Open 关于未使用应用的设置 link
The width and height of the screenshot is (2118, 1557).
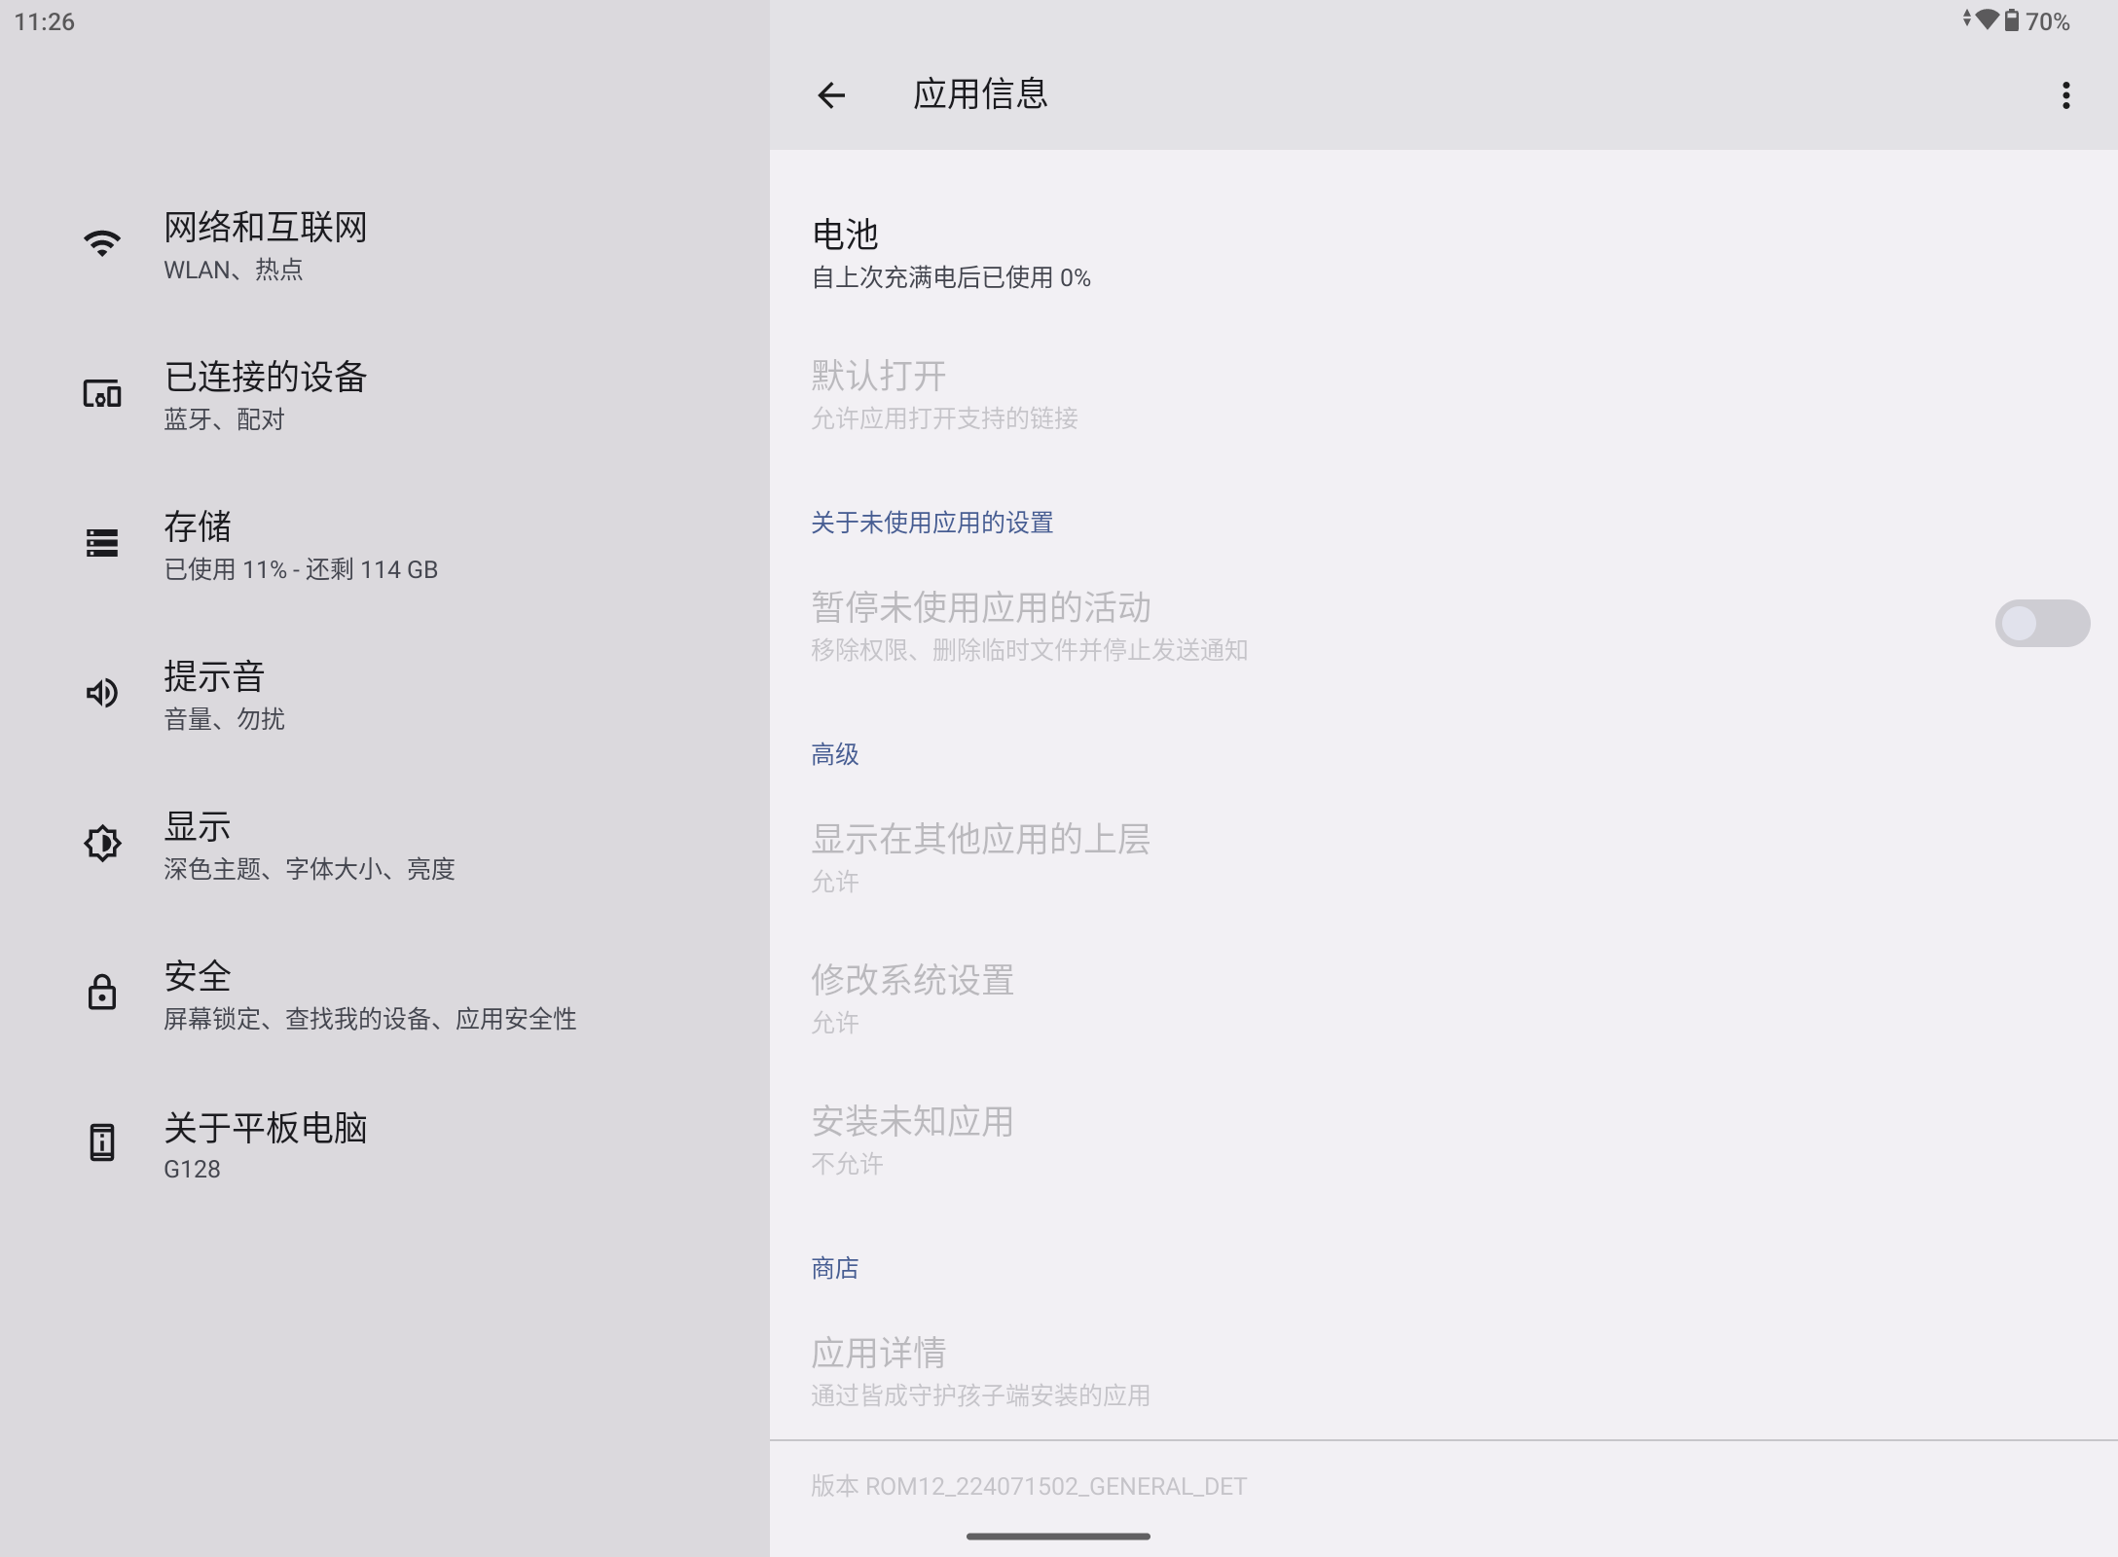[931, 524]
